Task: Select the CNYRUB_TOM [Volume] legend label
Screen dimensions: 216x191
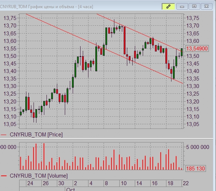Action: point(39,176)
